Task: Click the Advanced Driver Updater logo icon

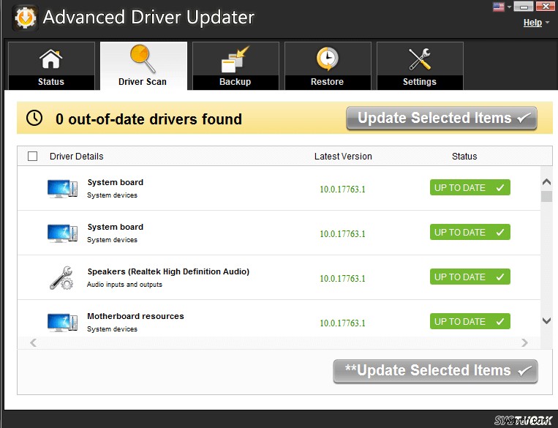Action: pyautogui.click(x=25, y=18)
